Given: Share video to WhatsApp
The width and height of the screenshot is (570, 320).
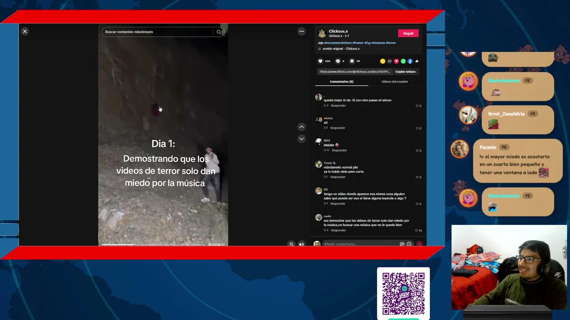Looking at the screenshot, I should click(403, 61).
